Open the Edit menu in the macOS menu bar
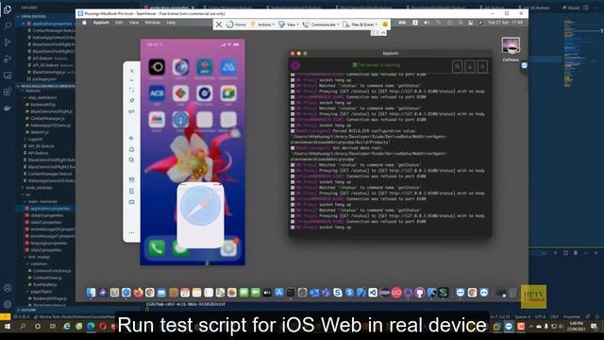Screen dimensions: 604x340 (119, 23)
